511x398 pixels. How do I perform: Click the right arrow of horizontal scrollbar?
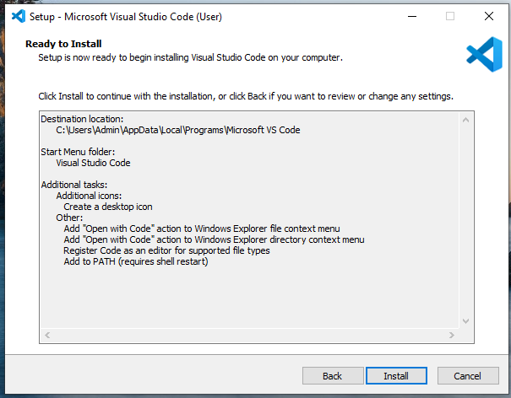point(452,336)
